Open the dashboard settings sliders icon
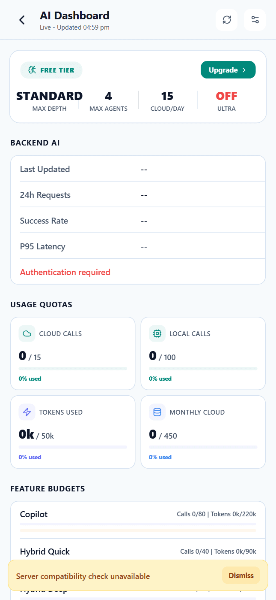This screenshot has width=276, height=600. click(255, 20)
